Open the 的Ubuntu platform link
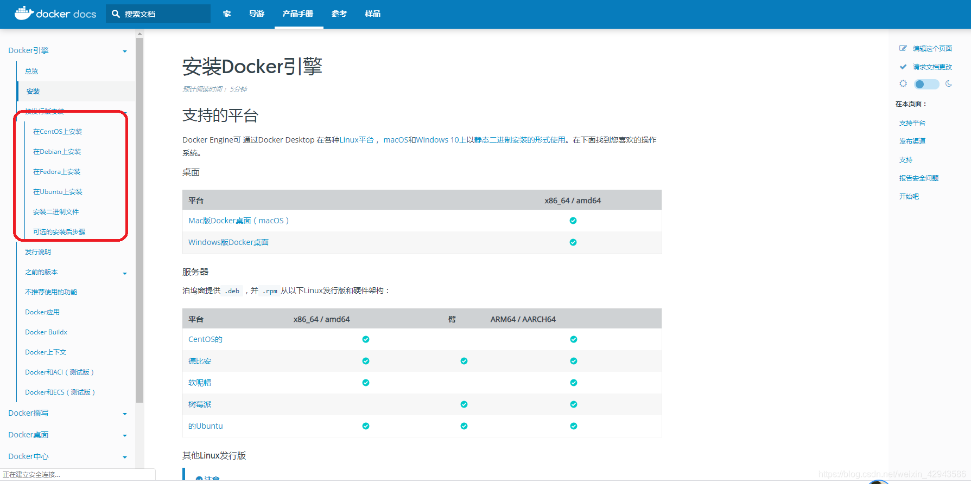Screen dimensions: 971x484 pos(206,426)
